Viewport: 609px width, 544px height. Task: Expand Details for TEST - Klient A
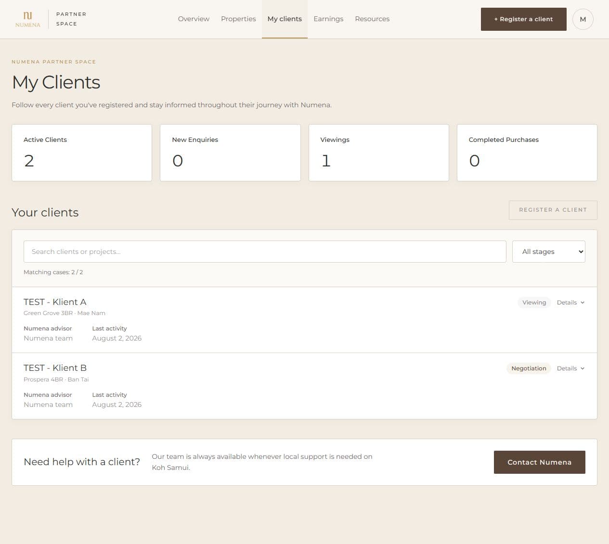click(570, 303)
